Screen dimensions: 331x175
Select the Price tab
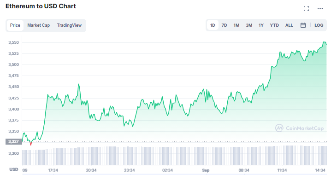pyautogui.click(x=15, y=25)
